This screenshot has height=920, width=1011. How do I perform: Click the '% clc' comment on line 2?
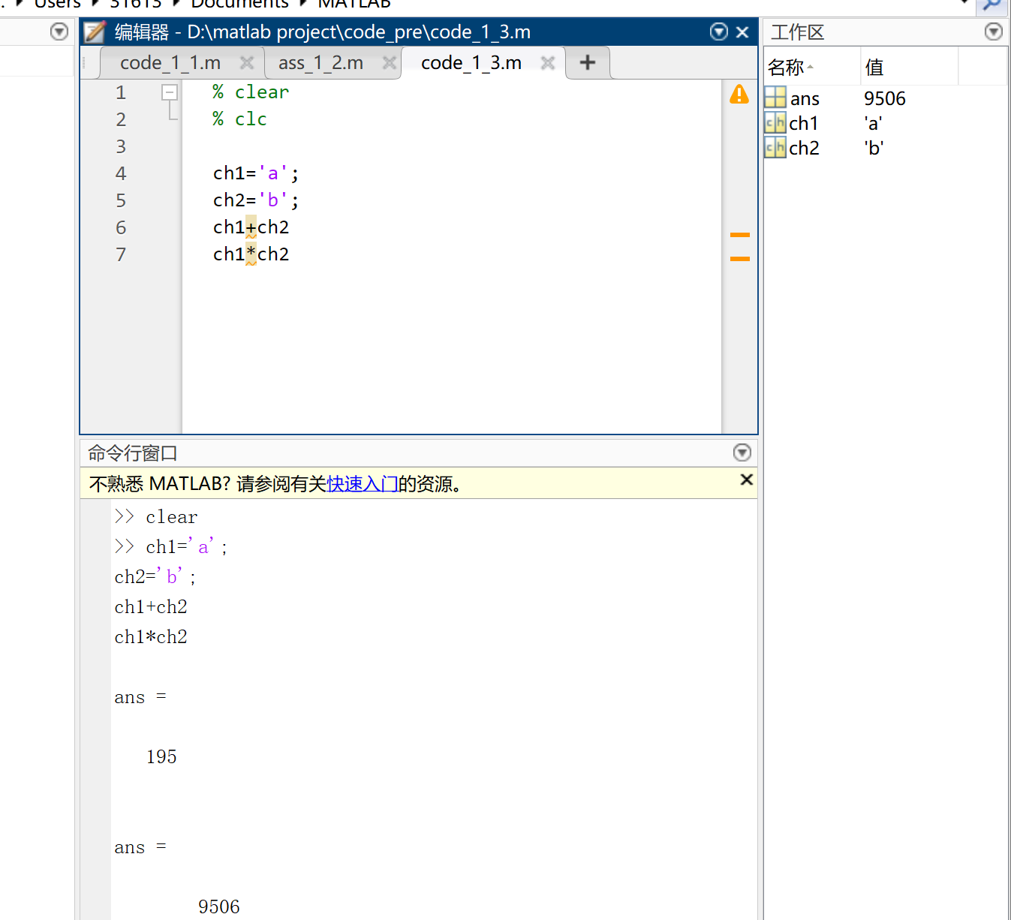pyautogui.click(x=239, y=119)
